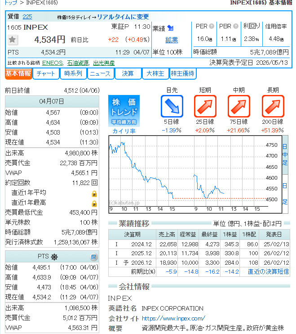Open the 株主優待 tab

(x=183, y=74)
